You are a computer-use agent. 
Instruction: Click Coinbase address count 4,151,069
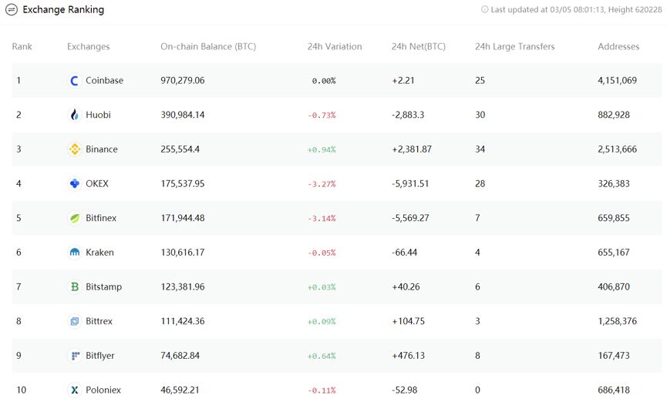coord(617,80)
